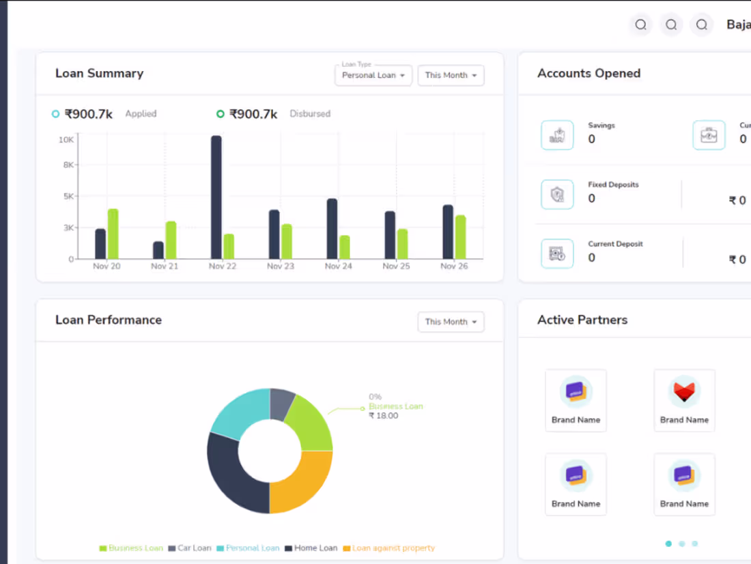Click the Bajaj account name in the header

pyautogui.click(x=738, y=25)
